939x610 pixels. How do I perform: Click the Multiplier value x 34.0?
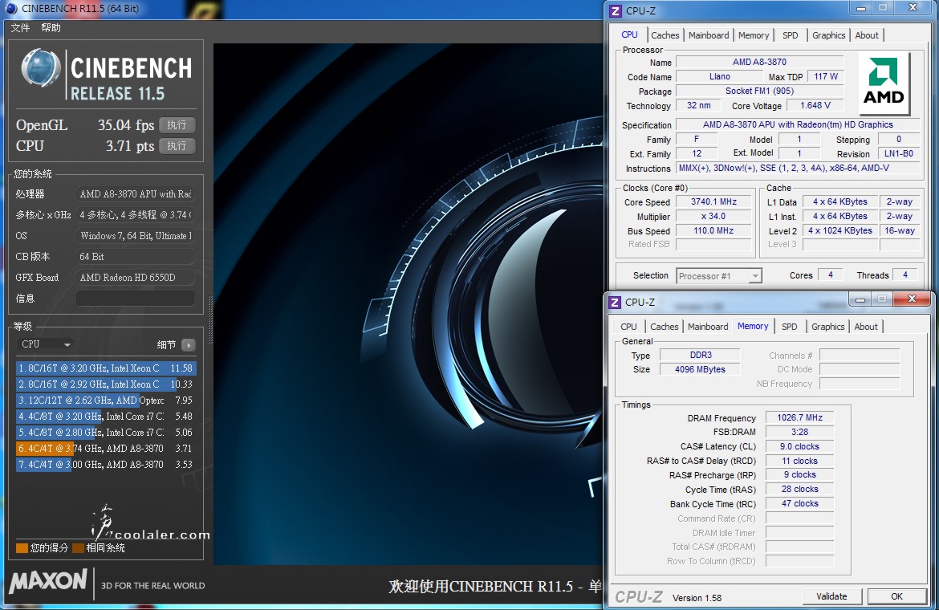(713, 216)
